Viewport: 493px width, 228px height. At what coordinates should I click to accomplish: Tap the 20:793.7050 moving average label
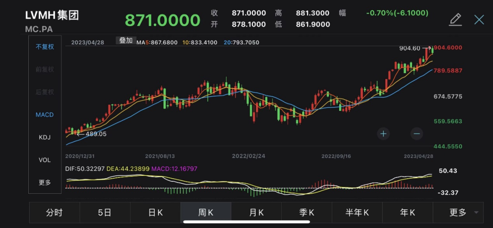point(242,42)
